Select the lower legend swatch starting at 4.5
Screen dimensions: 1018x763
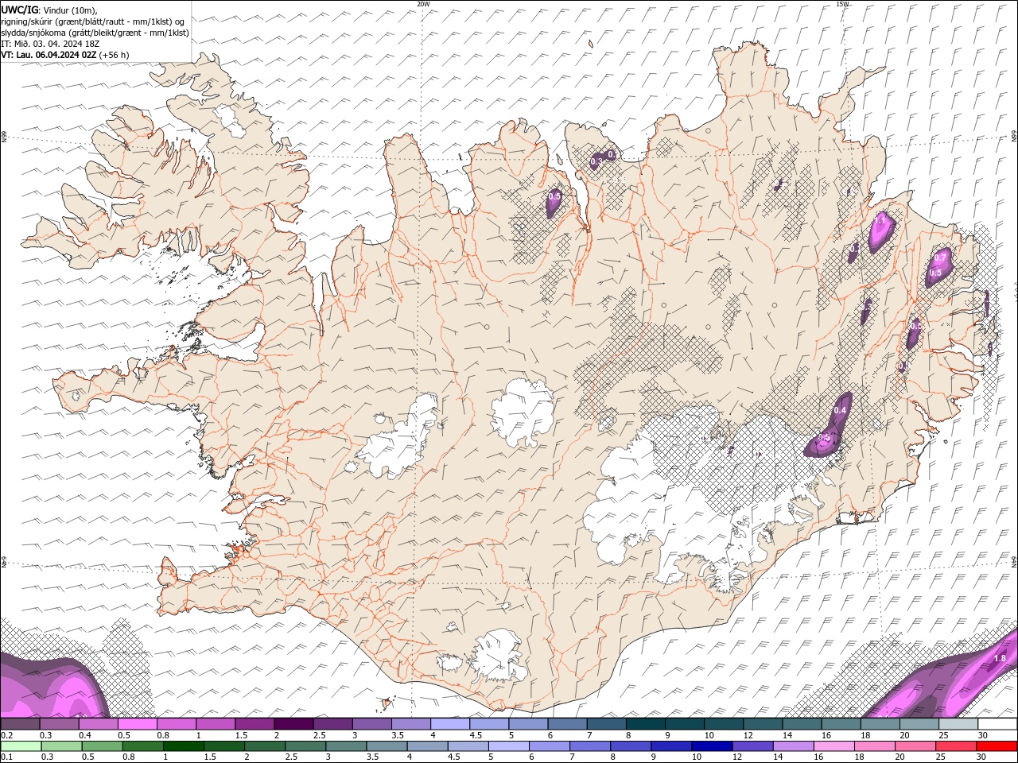point(468,746)
